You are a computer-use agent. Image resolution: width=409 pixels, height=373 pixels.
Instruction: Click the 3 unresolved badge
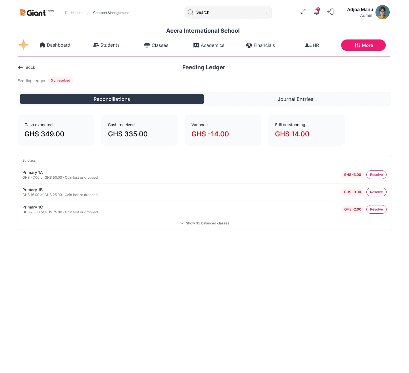(60, 80)
